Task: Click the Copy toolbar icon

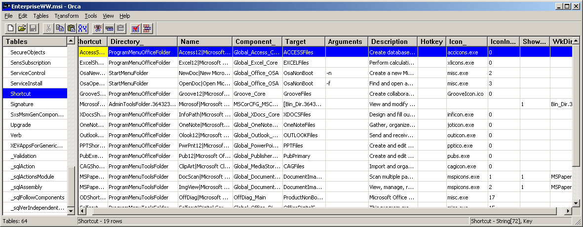Action: 60,28
